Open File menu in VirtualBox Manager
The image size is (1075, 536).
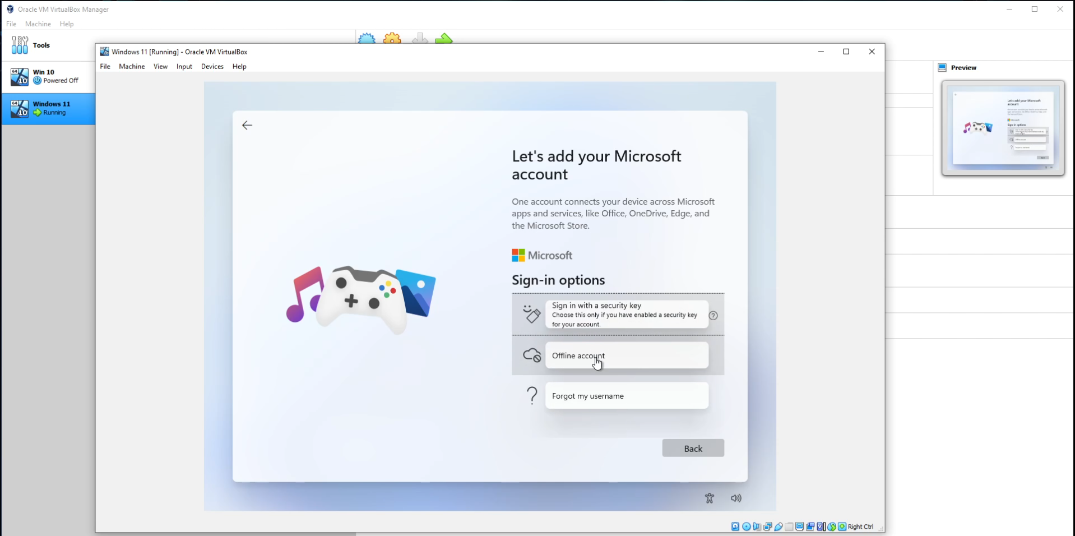pos(11,24)
